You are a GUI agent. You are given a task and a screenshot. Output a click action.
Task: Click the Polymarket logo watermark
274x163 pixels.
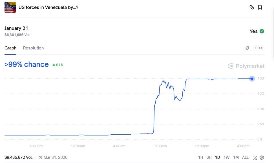point(246,66)
